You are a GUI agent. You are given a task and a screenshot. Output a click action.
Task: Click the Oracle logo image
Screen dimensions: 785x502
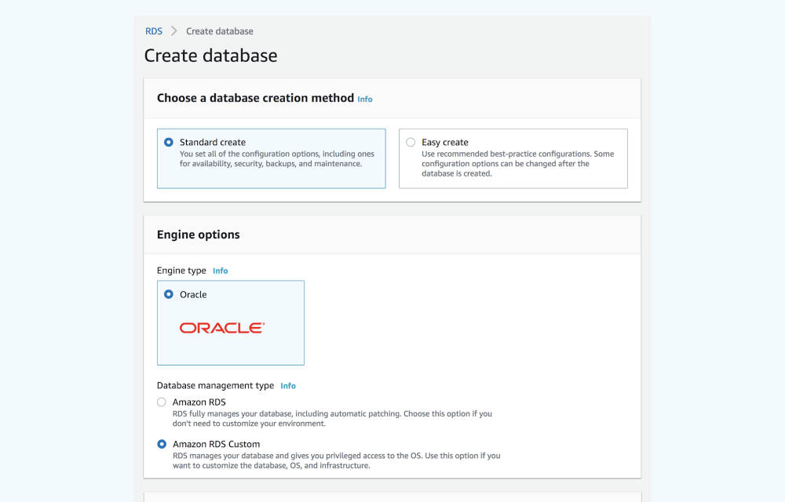pos(222,328)
